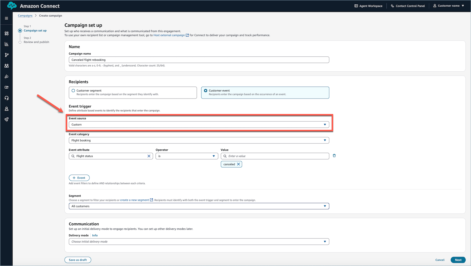Open the Customer name menu
This screenshot has height=266, width=471.
448,6
